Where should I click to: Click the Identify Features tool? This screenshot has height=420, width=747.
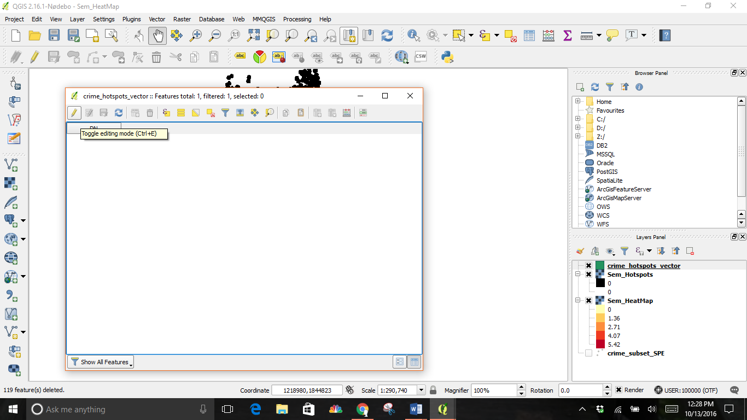(413, 36)
